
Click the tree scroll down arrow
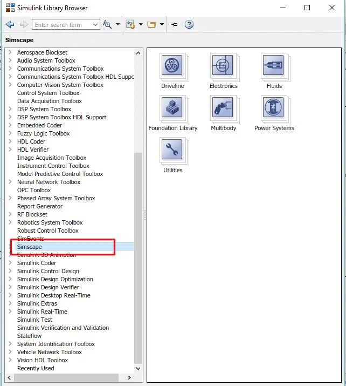pyautogui.click(x=138, y=369)
